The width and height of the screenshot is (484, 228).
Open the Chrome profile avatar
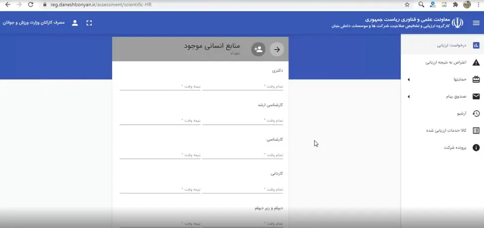coord(467,4)
